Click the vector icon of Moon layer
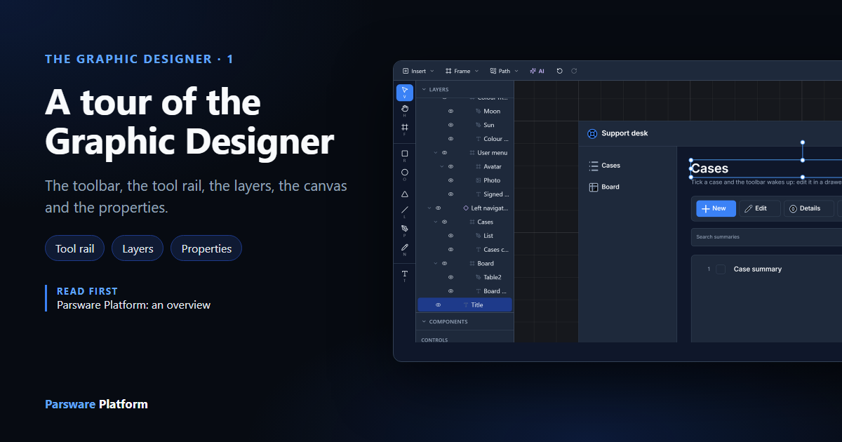 (478, 112)
